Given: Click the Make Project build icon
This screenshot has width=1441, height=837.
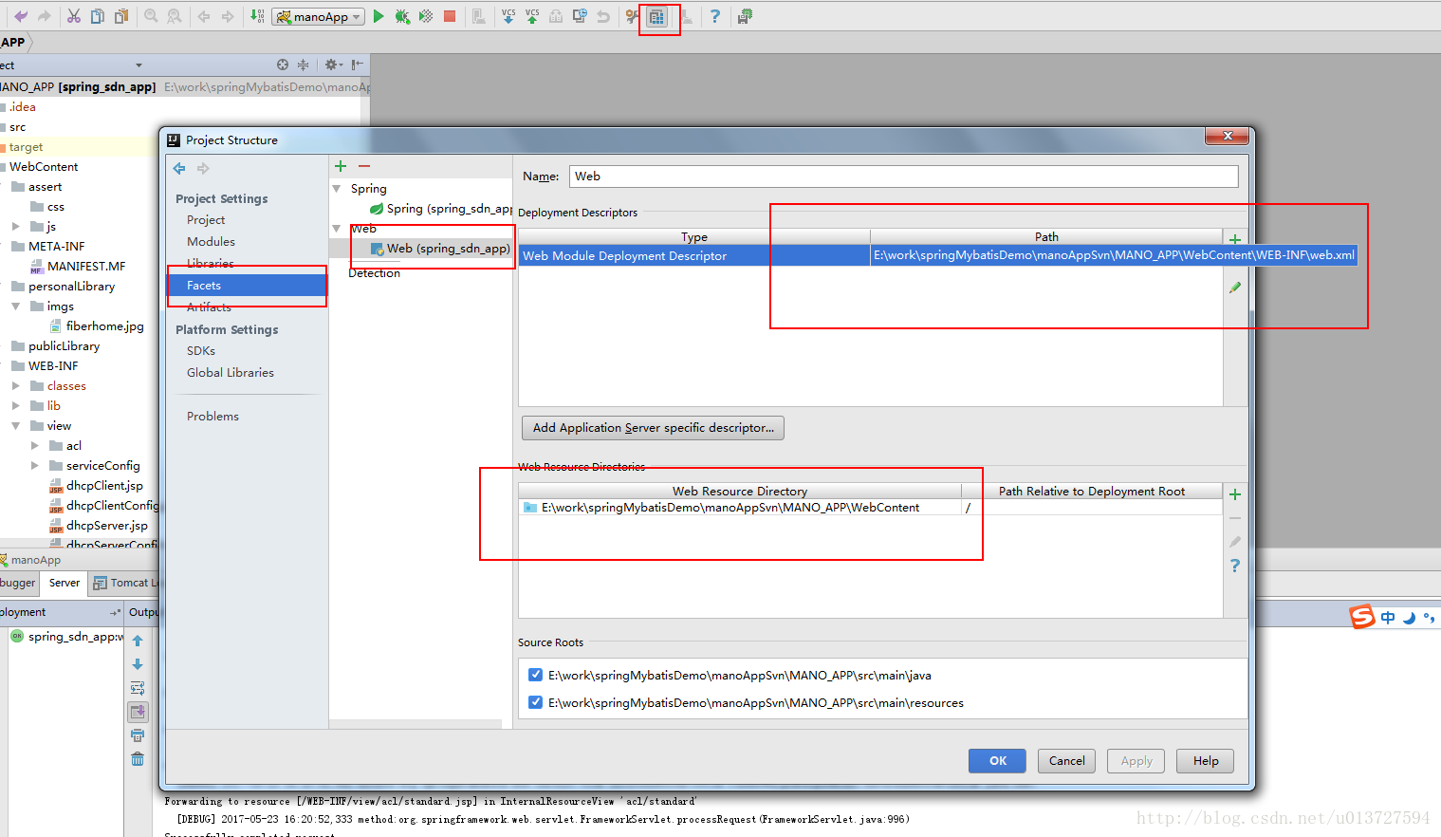Looking at the screenshot, I should 257,16.
